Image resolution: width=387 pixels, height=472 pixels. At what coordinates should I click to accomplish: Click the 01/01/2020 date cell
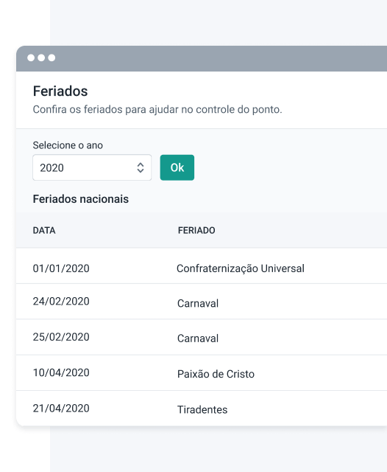pos(61,268)
